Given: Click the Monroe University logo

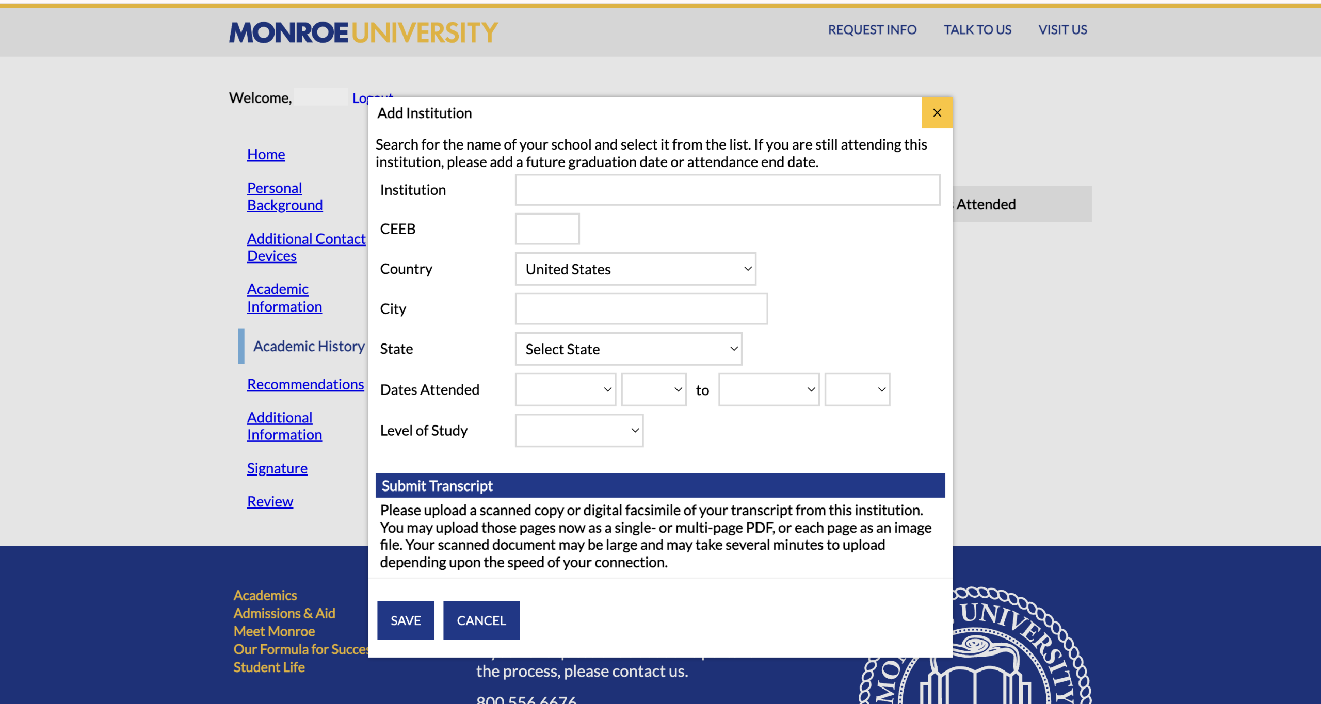Looking at the screenshot, I should click(364, 32).
